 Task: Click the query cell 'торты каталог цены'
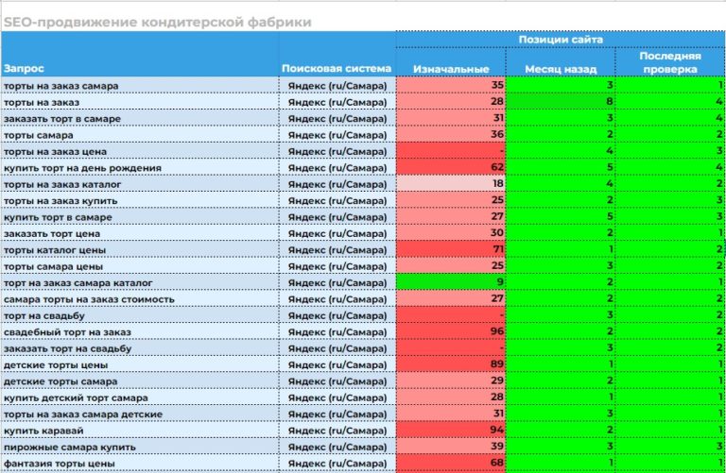point(140,249)
